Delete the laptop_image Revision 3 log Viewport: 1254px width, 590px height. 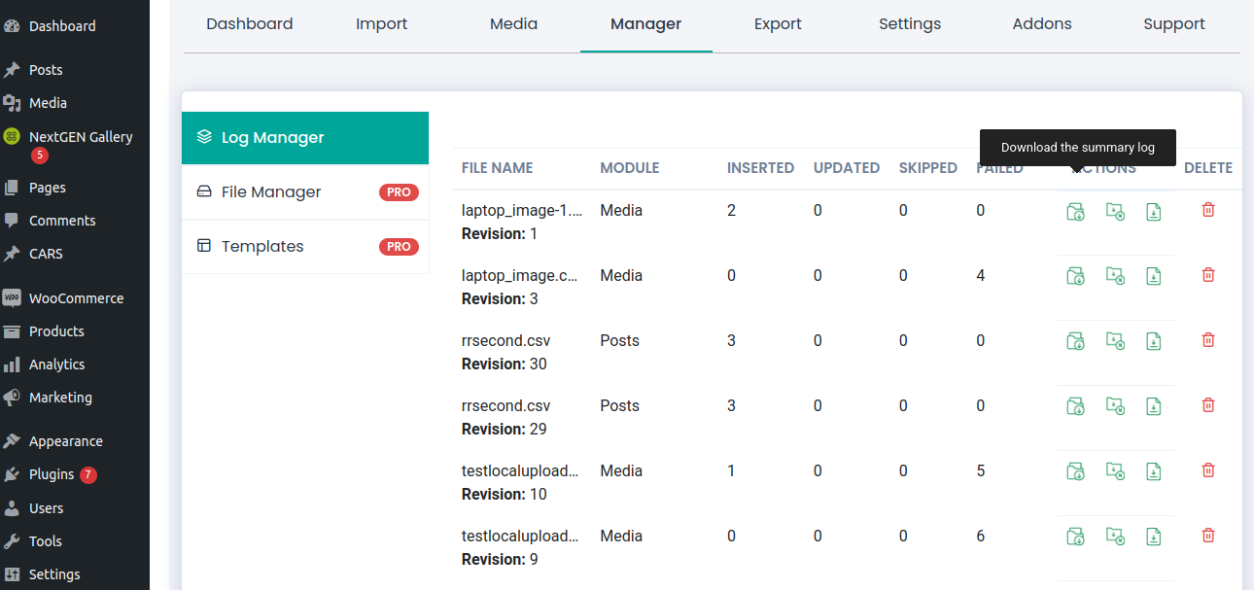[1208, 275]
